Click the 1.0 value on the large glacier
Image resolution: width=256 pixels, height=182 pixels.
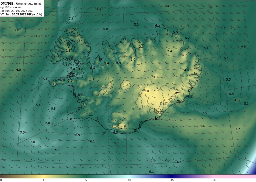click(x=146, y=91)
